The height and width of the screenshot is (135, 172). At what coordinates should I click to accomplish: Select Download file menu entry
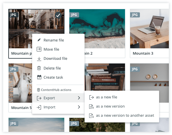pos(58,58)
